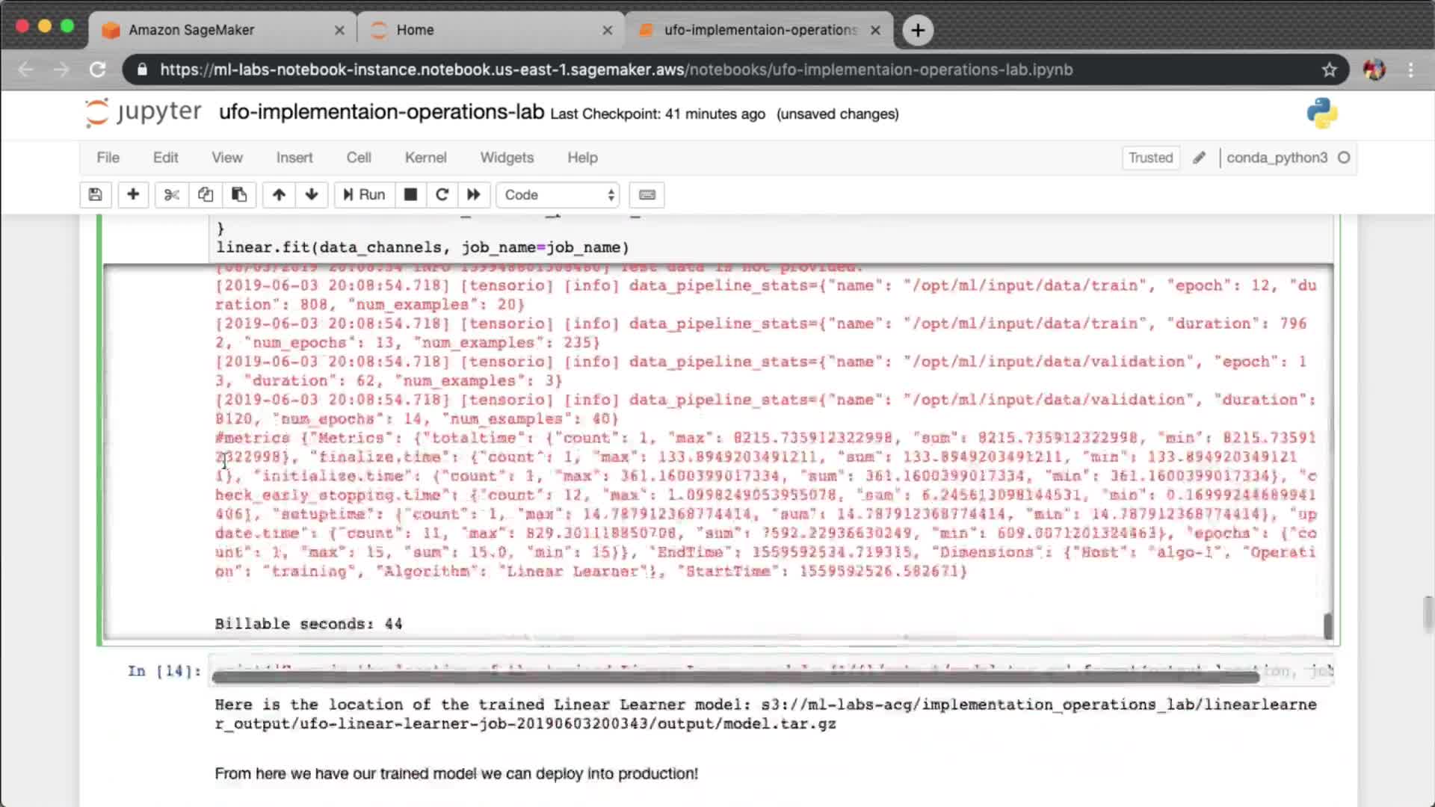Viewport: 1435px width, 807px height.
Task: Restart the kernel circular arrow icon
Action: [442, 195]
